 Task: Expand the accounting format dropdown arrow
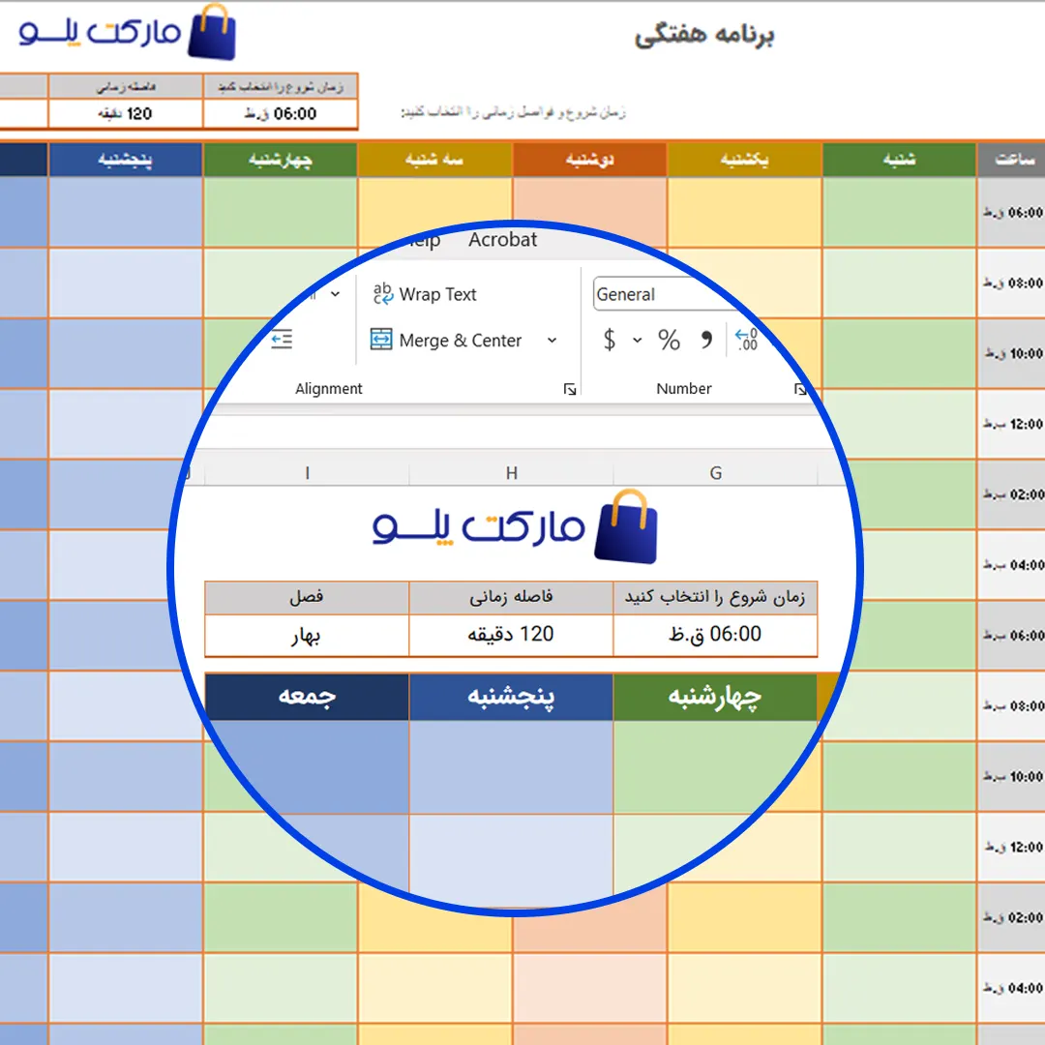[x=637, y=341]
